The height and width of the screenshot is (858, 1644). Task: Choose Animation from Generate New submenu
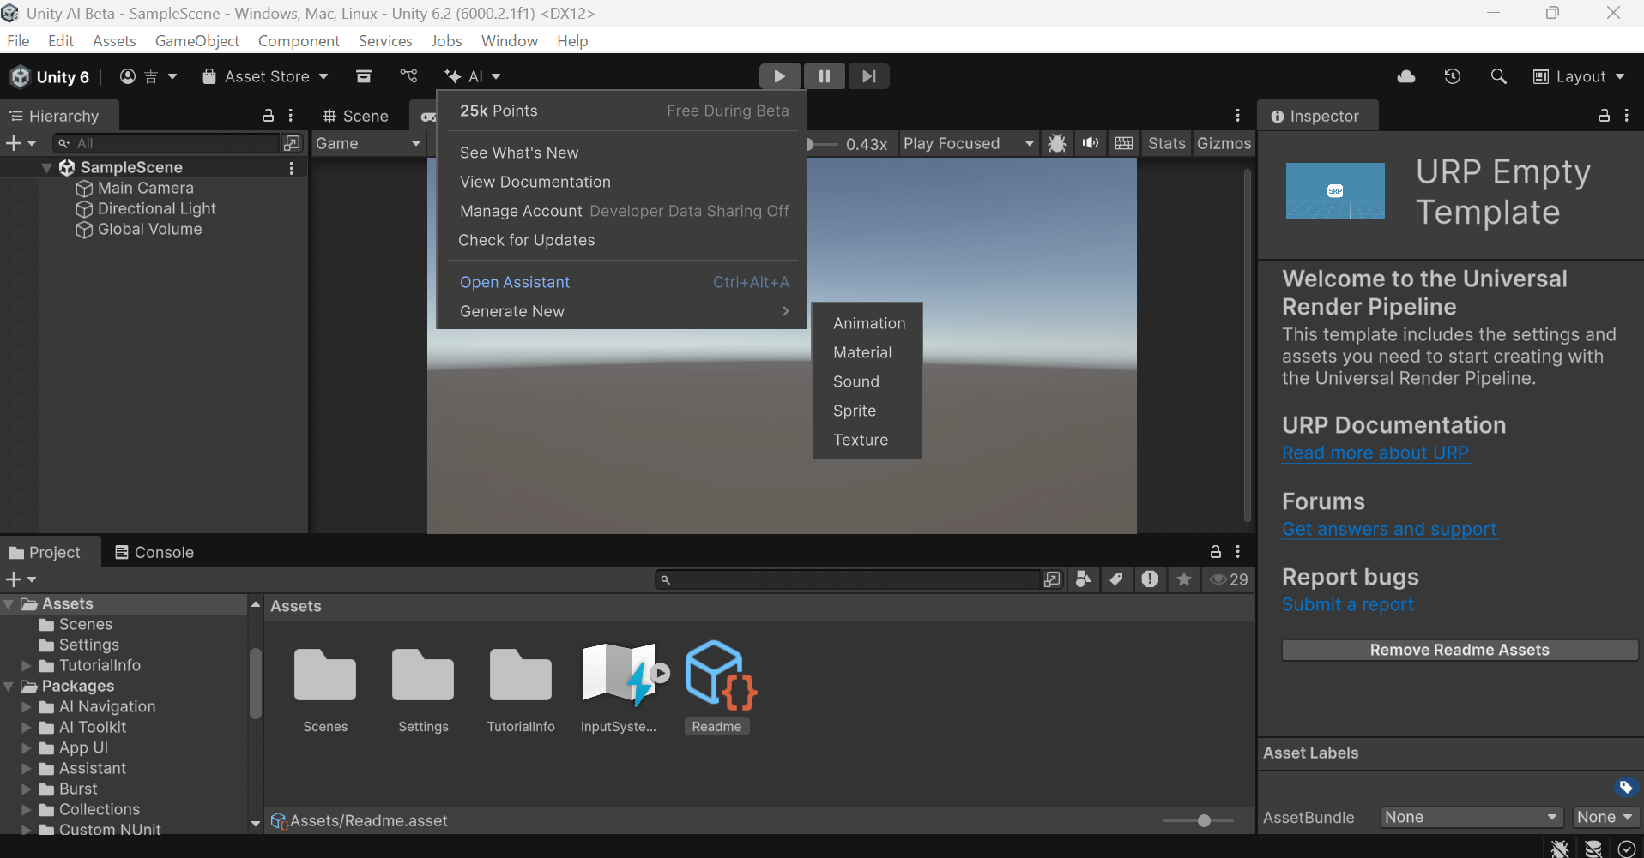tap(868, 323)
